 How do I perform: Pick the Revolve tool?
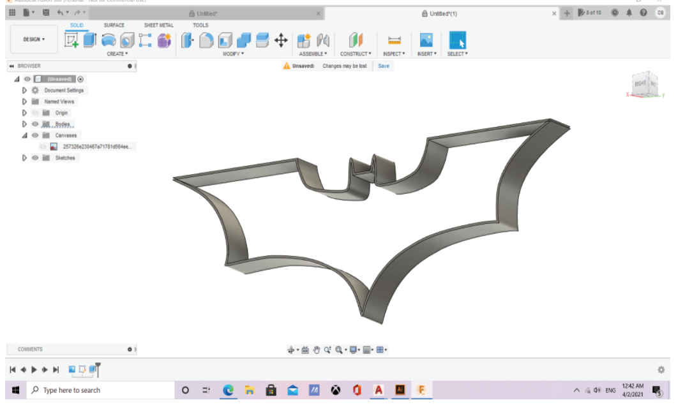tap(109, 40)
